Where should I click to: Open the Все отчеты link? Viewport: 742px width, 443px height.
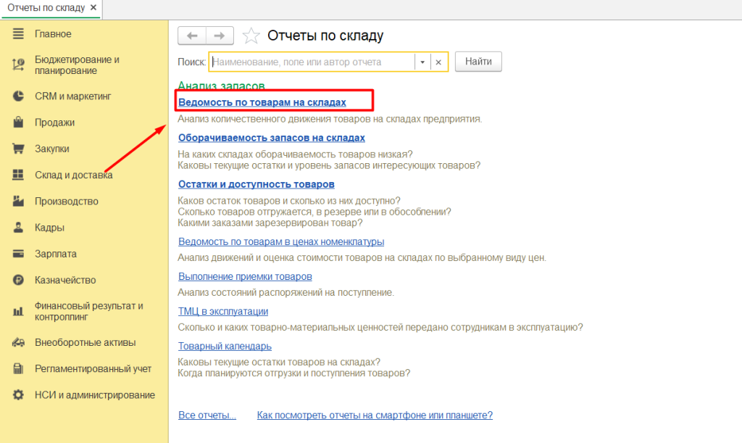[x=207, y=415]
